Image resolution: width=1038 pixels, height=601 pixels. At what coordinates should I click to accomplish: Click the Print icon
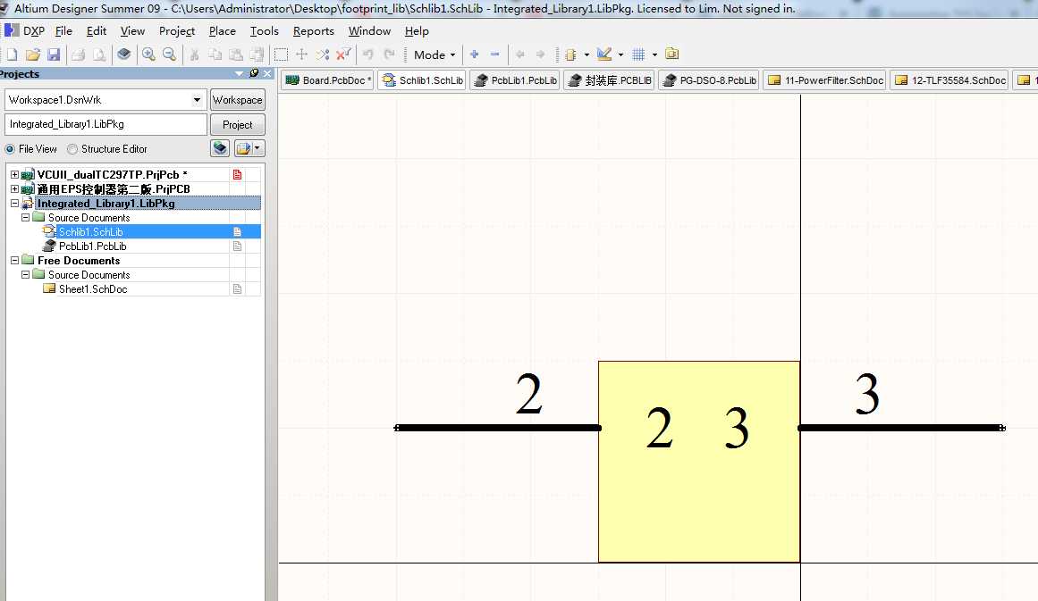click(x=78, y=54)
